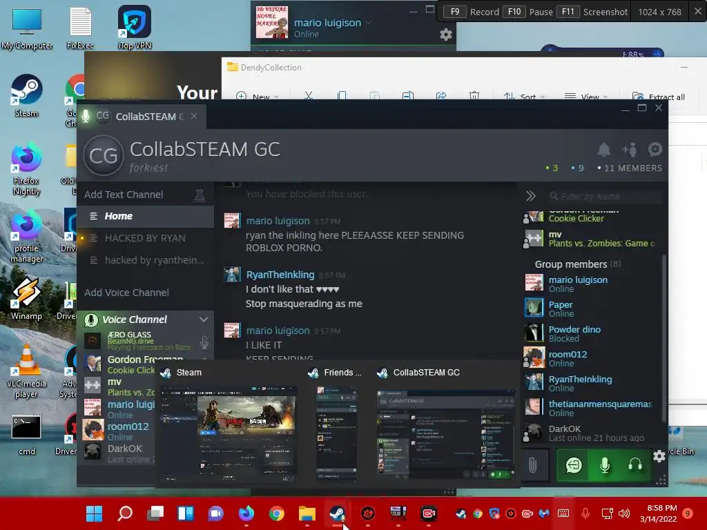Click CG group avatar in the chat header

click(x=104, y=155)
